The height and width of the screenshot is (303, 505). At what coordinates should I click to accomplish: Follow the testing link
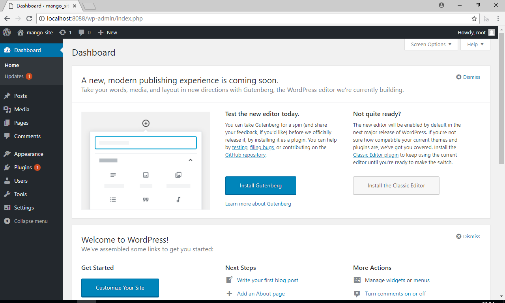[x=239, y=147]
